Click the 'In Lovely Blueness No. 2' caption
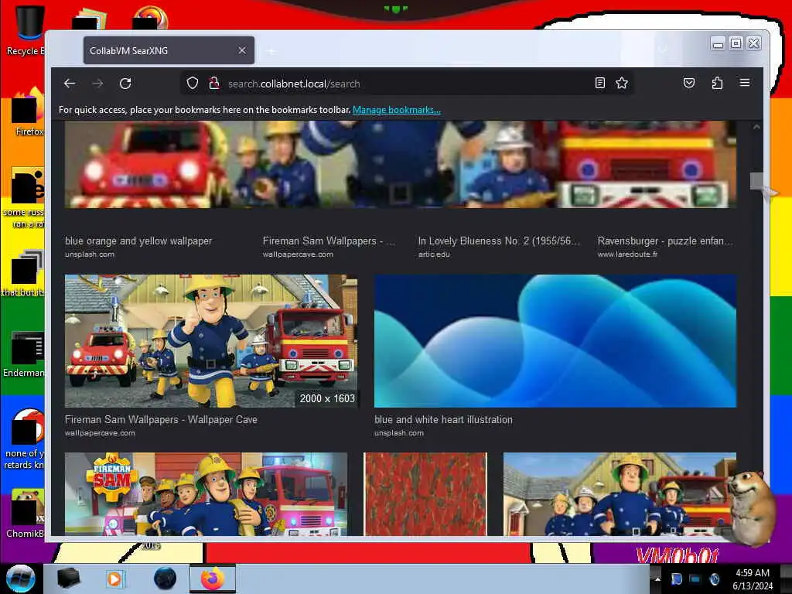792x594 pixels. [499, 241]
